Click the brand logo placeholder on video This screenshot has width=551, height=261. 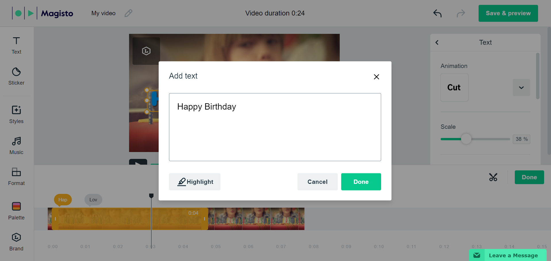[146, 51]
